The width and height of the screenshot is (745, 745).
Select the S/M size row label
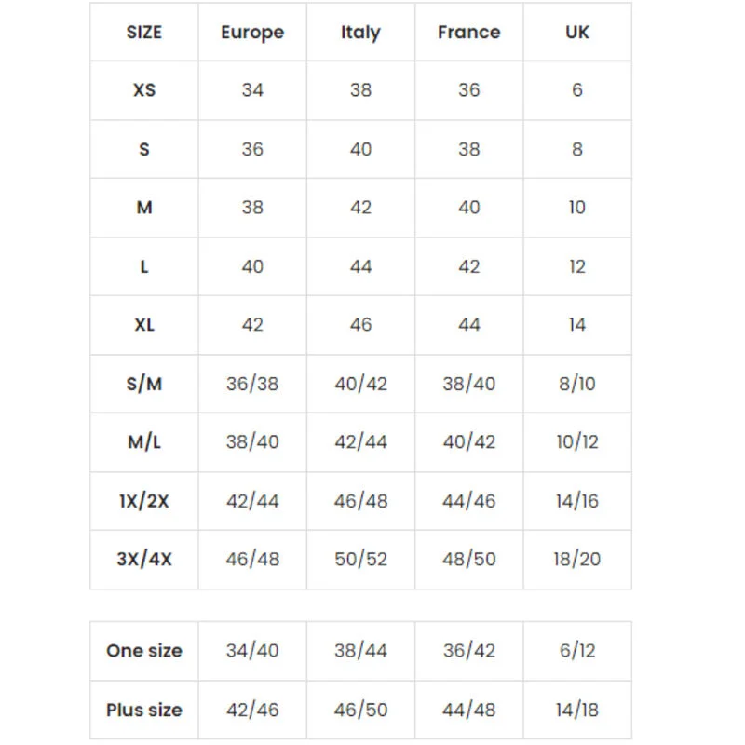click(144, 384)
